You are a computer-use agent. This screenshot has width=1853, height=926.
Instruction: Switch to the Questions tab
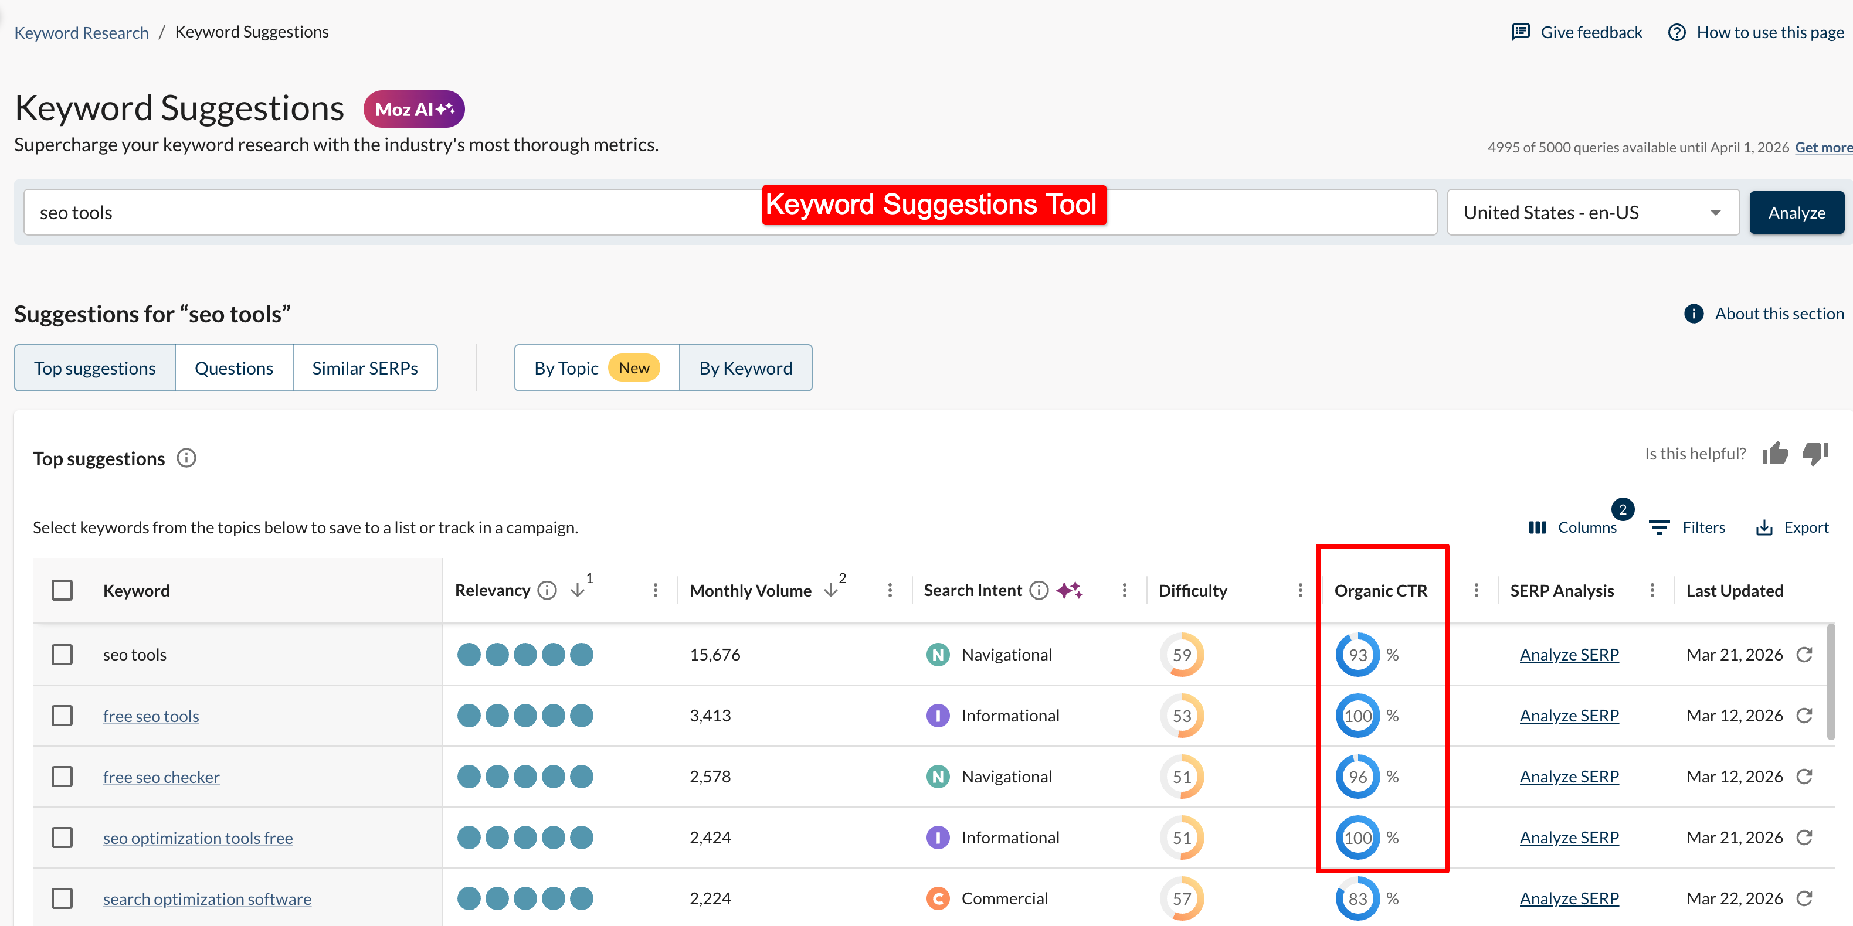coord(234,367)
